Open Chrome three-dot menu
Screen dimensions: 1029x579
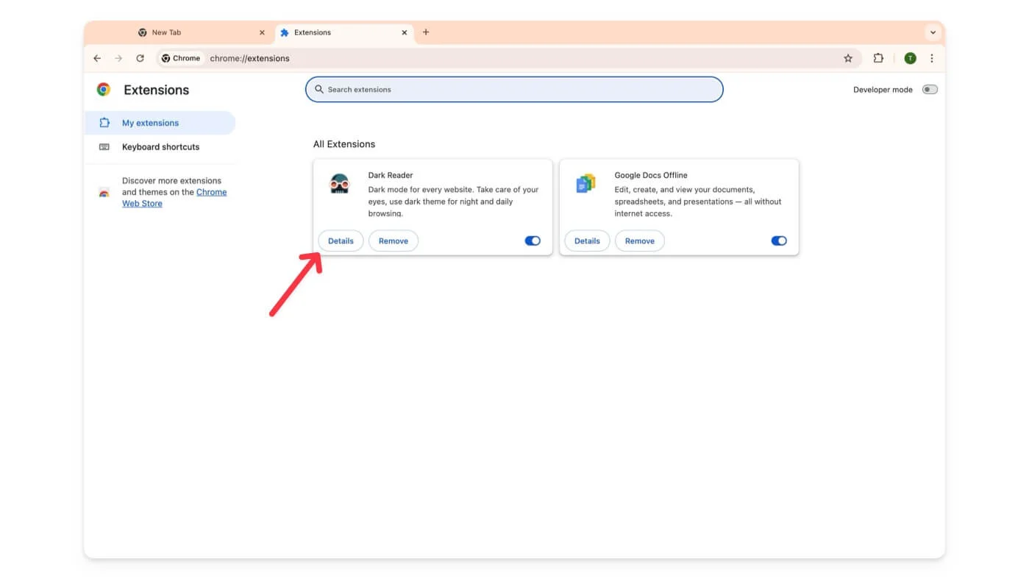(932, 58)
